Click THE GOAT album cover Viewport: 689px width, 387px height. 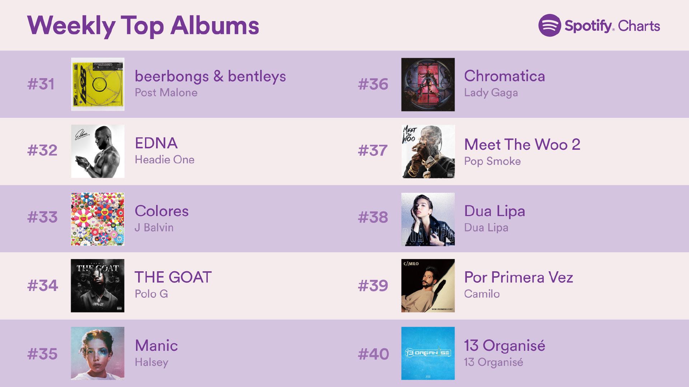98,286
